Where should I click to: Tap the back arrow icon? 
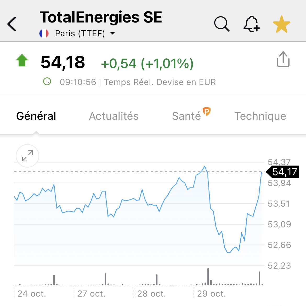click(12, 24)
